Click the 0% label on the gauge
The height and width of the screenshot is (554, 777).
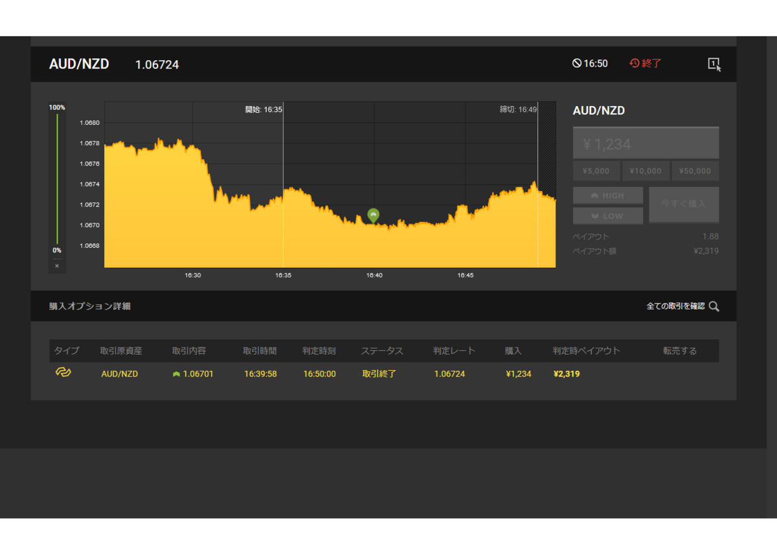[x=57, y=250]
